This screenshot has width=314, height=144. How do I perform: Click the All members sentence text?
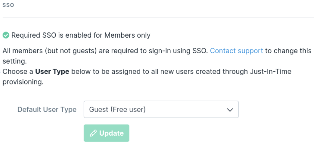[105, 51]
